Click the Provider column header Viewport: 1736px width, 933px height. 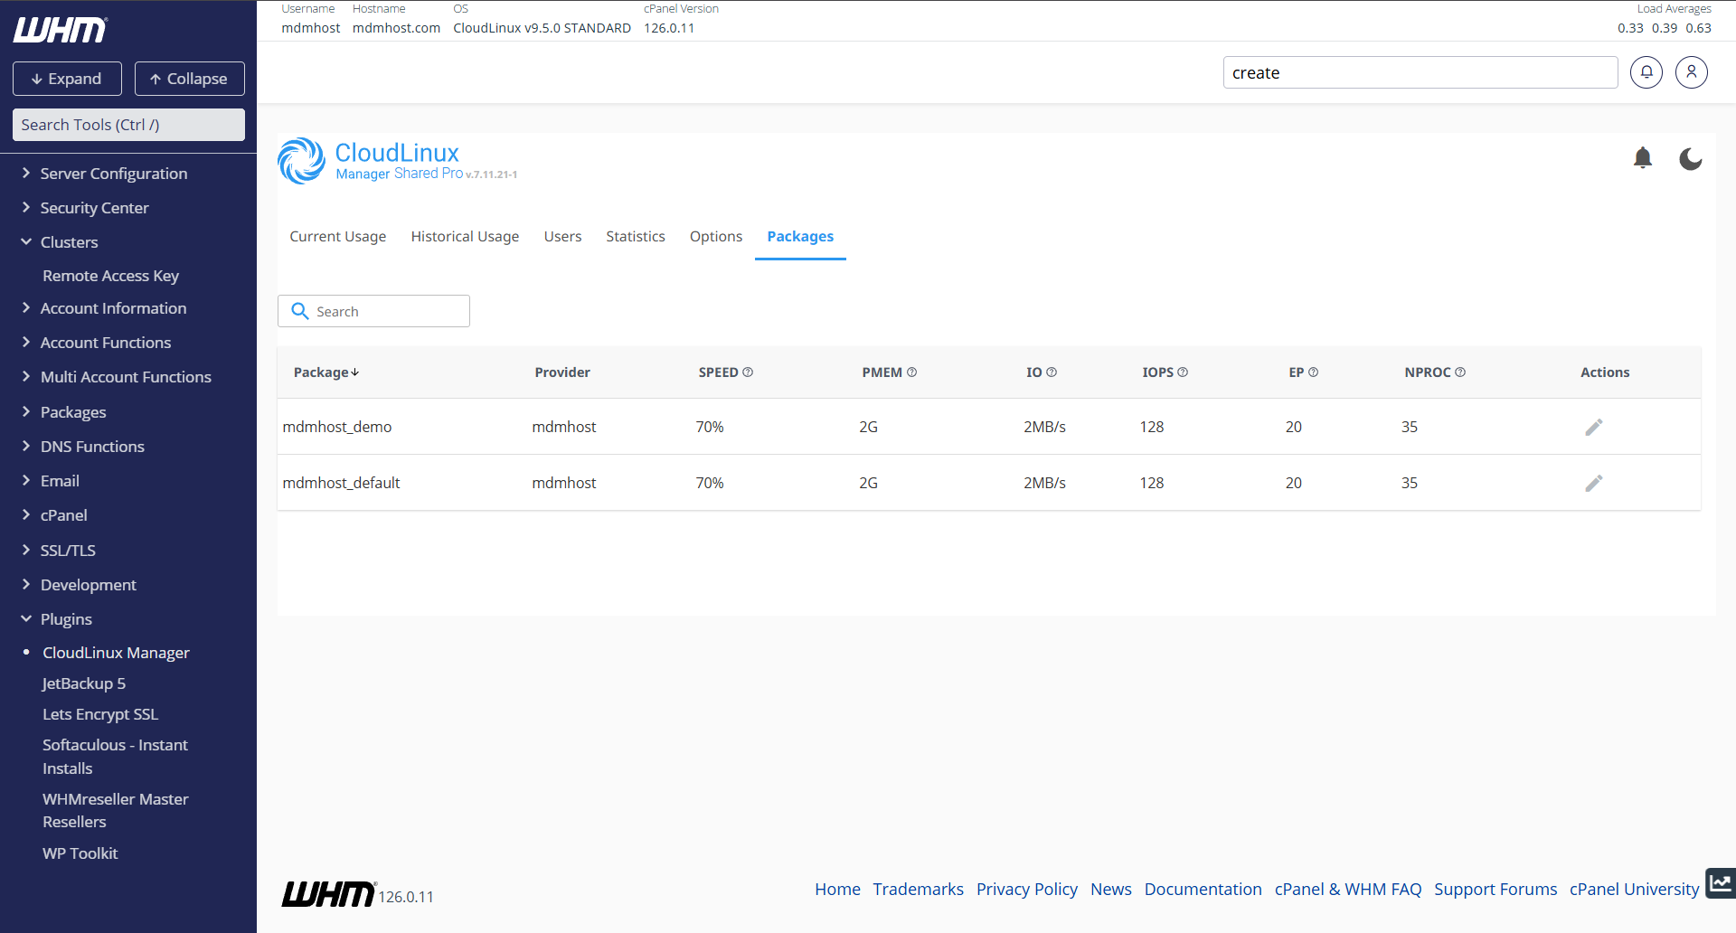tap(562, 372)
